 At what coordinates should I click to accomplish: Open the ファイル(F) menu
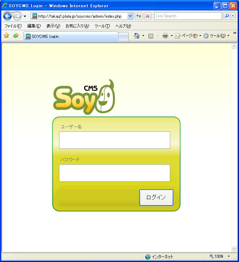point(13,26)
